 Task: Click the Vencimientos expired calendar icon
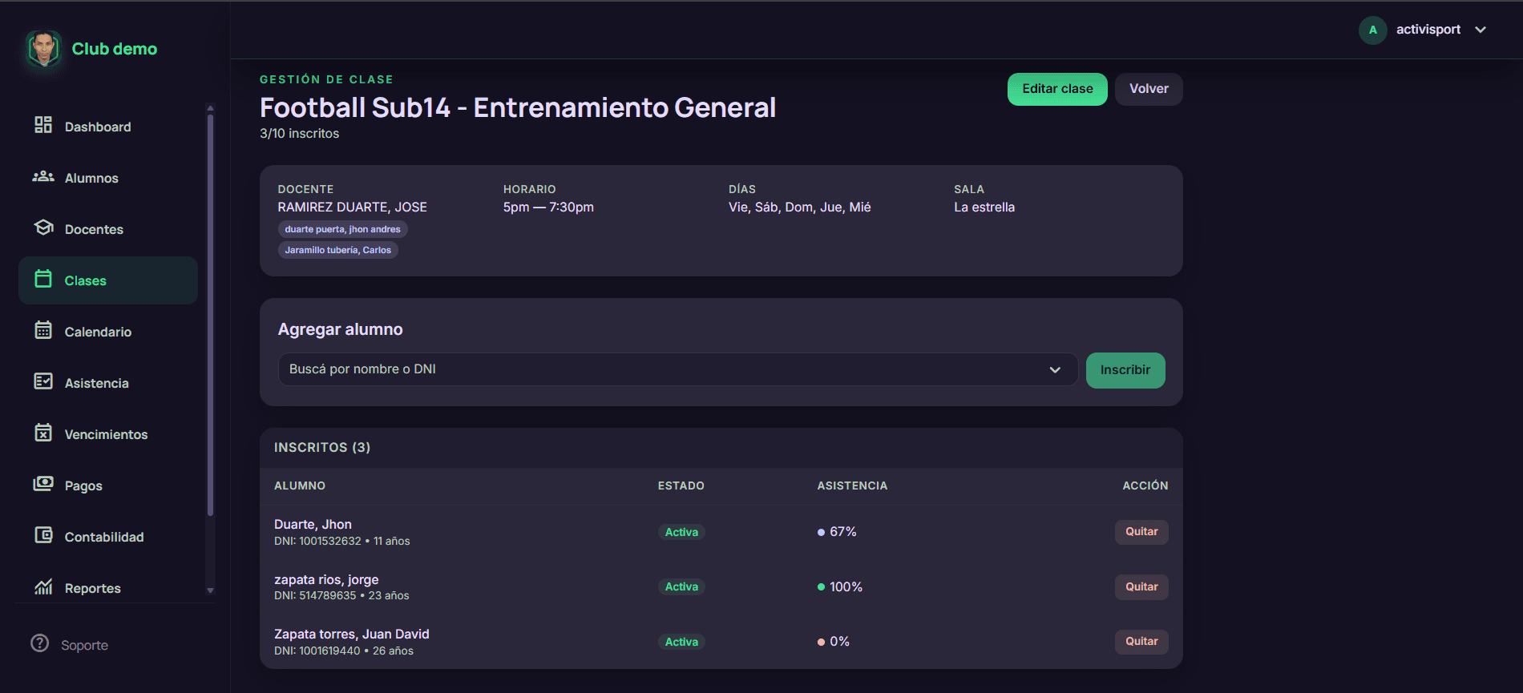[x=43, y=433]
